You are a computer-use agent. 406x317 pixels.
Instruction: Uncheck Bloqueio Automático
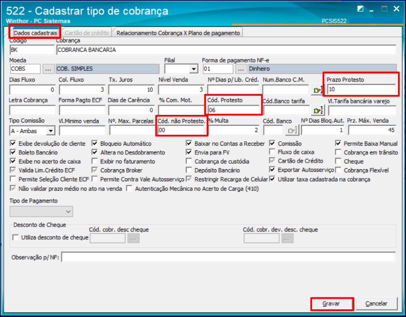(x=95, y=143)
